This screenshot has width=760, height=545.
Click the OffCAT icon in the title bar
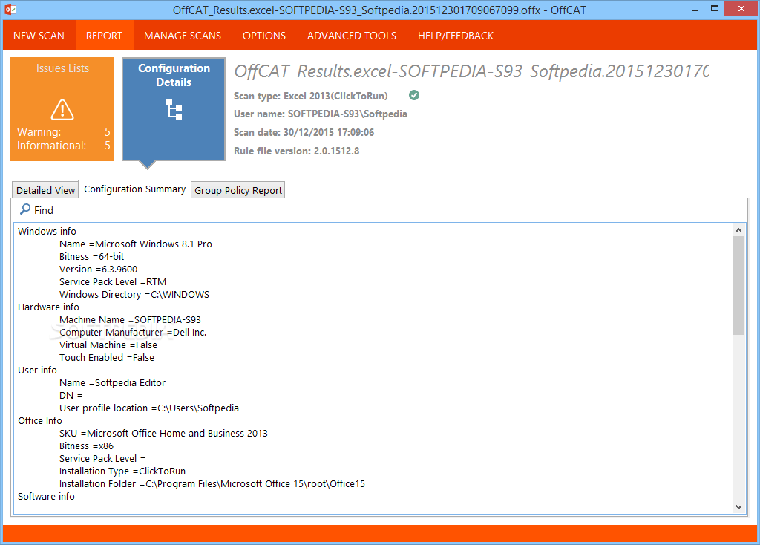10,9
